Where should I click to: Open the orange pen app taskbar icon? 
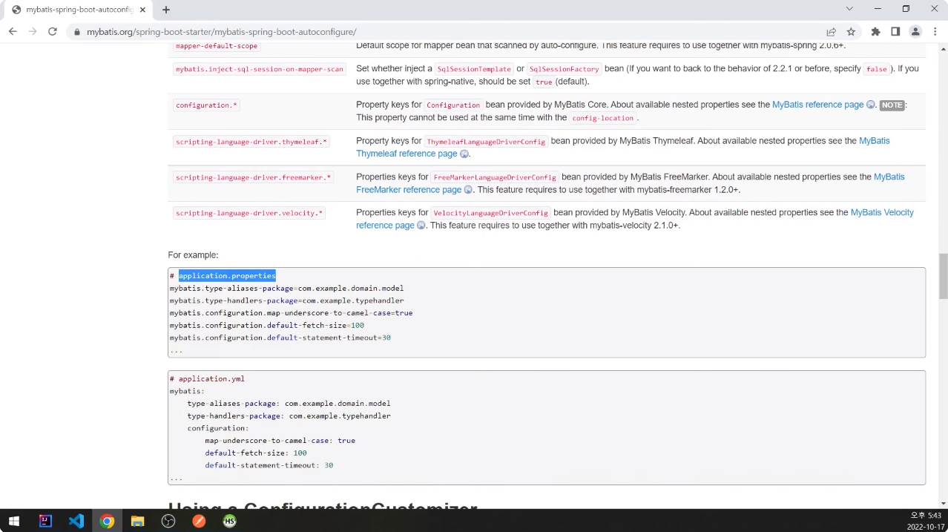(x=199, y=521)
